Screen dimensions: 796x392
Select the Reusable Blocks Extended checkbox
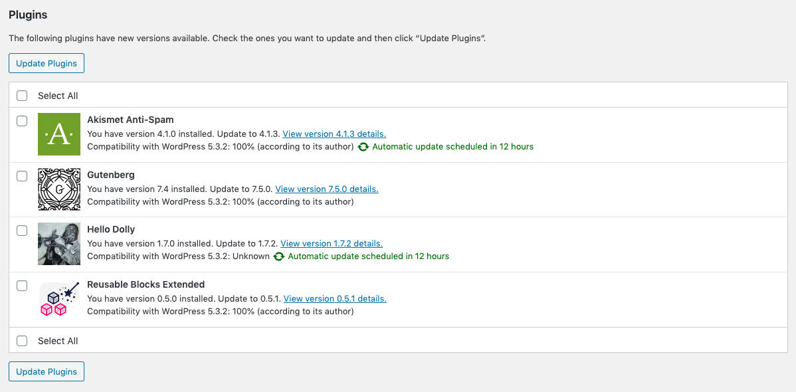point(22,286)
